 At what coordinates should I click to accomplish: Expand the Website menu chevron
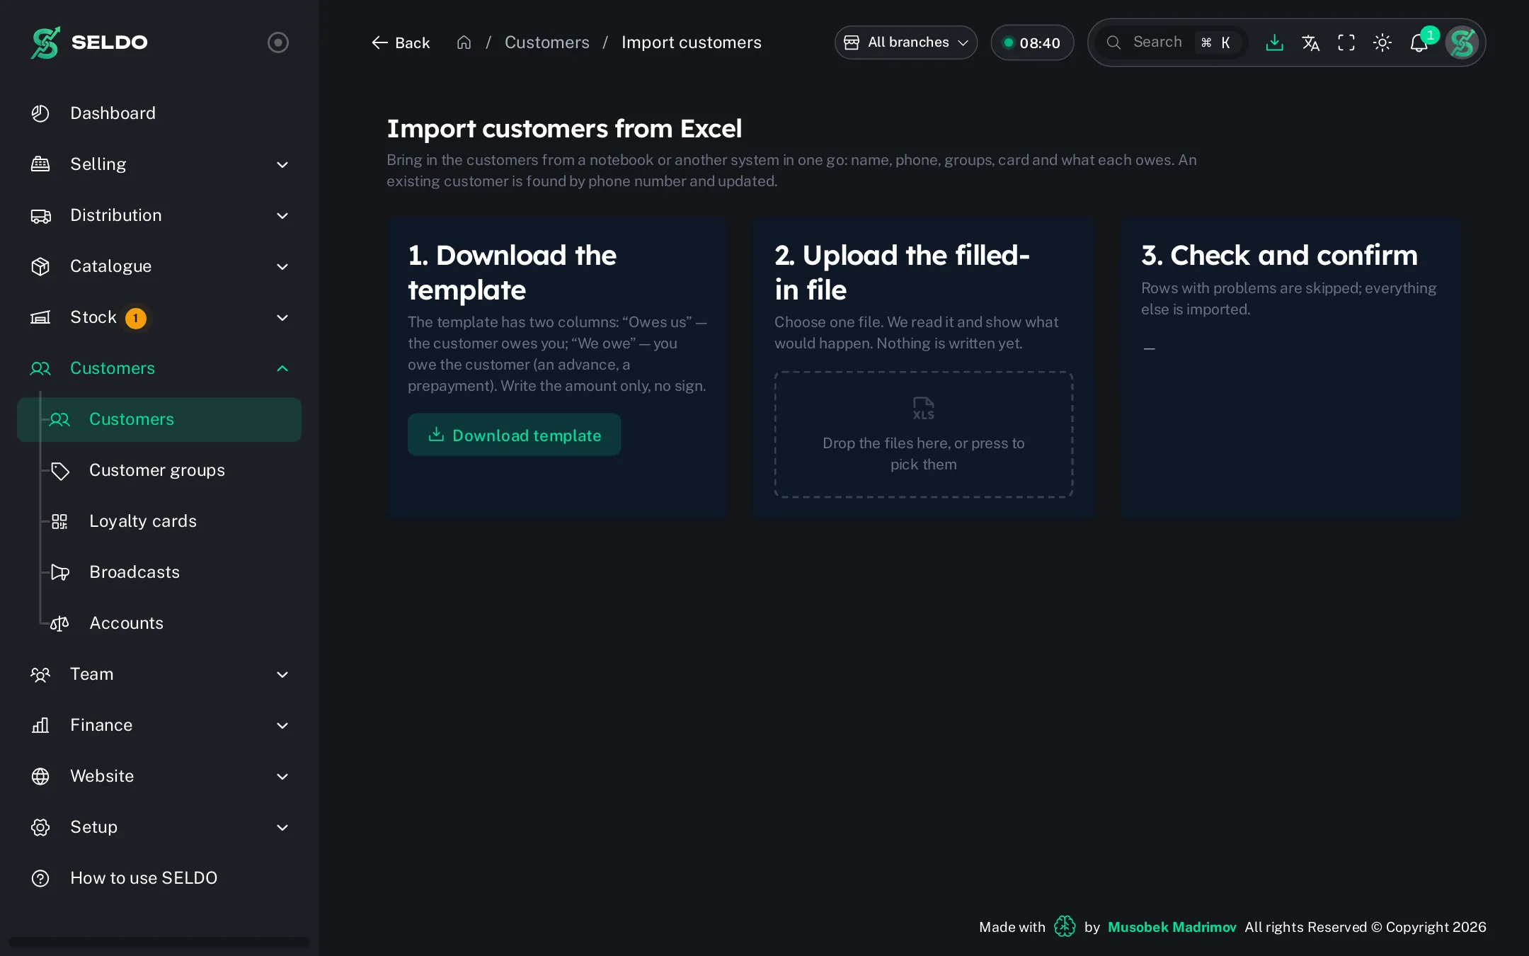282,777
